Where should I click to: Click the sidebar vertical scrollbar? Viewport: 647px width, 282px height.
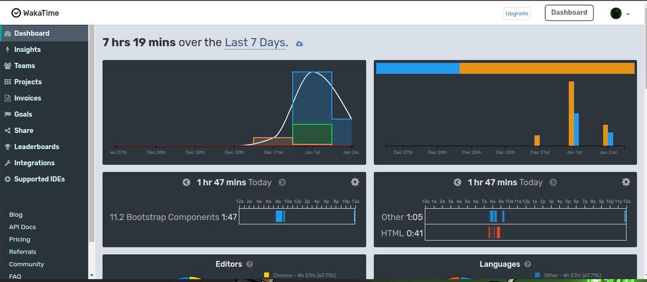tap(92, 135)
